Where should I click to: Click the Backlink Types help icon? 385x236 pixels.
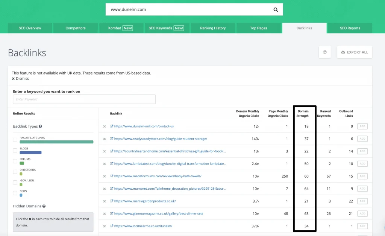pos(40,127)
